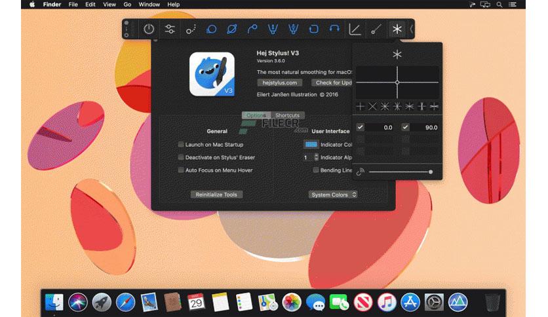
Task: Open the Finder menu
Action: point(52,5)
